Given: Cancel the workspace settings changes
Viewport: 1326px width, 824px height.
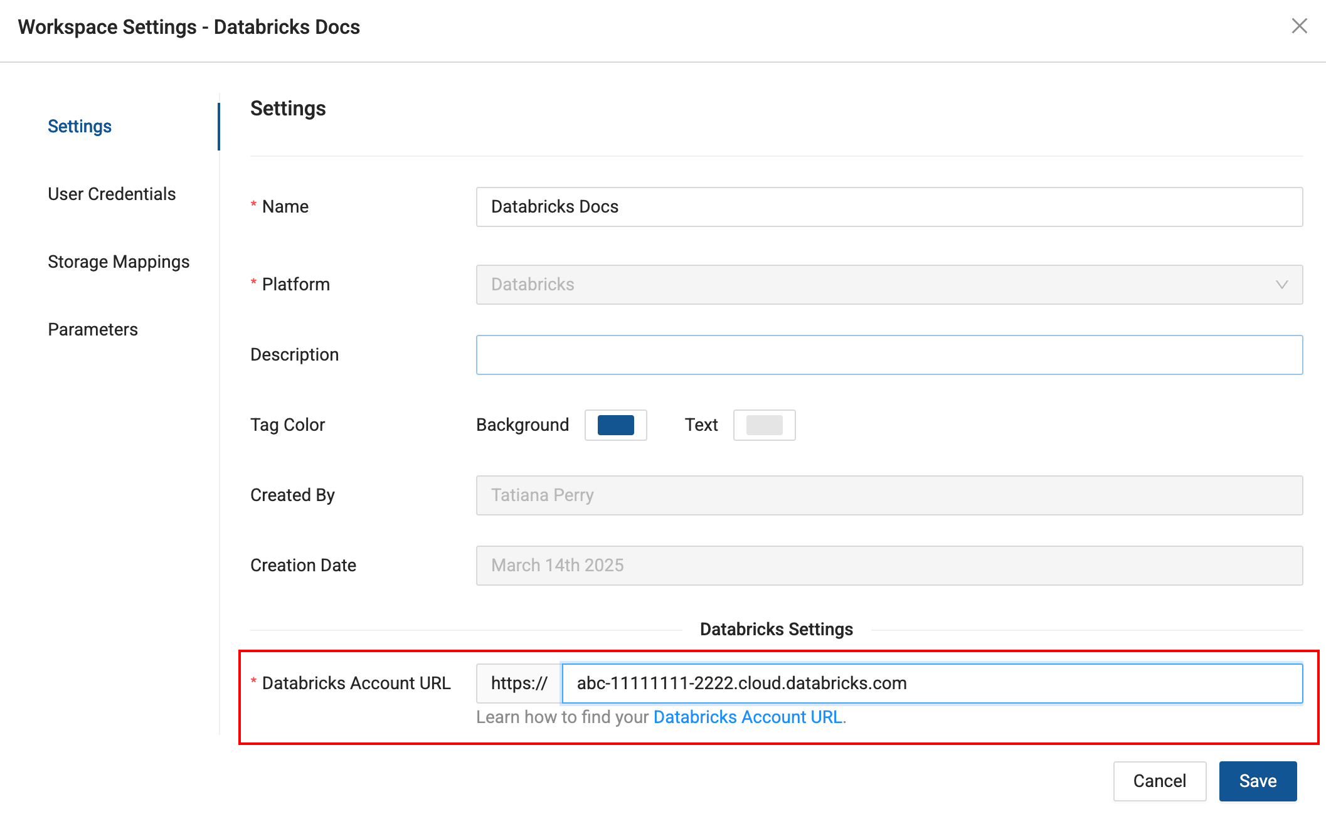Looking at the screenshot, I should (x=1159, y=781).
